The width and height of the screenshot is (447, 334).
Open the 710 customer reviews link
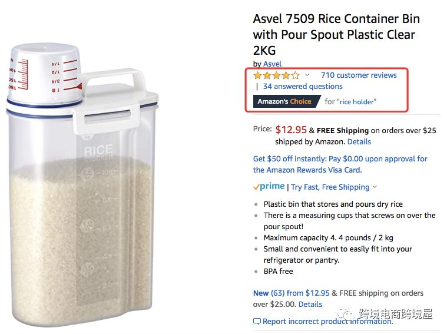coord(359,75)
